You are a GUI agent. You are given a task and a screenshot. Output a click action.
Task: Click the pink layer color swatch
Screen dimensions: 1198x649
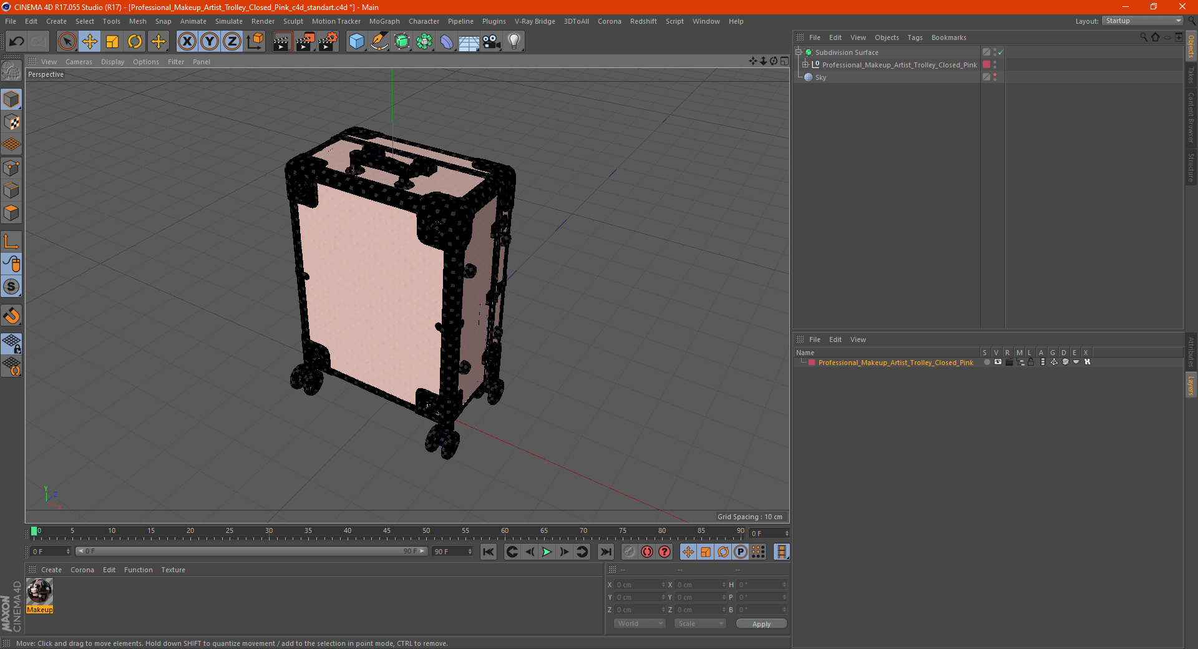point(812,363)
